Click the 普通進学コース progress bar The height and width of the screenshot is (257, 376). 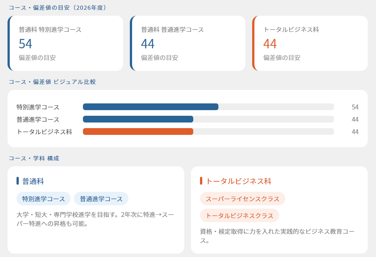tap(208, 119)
